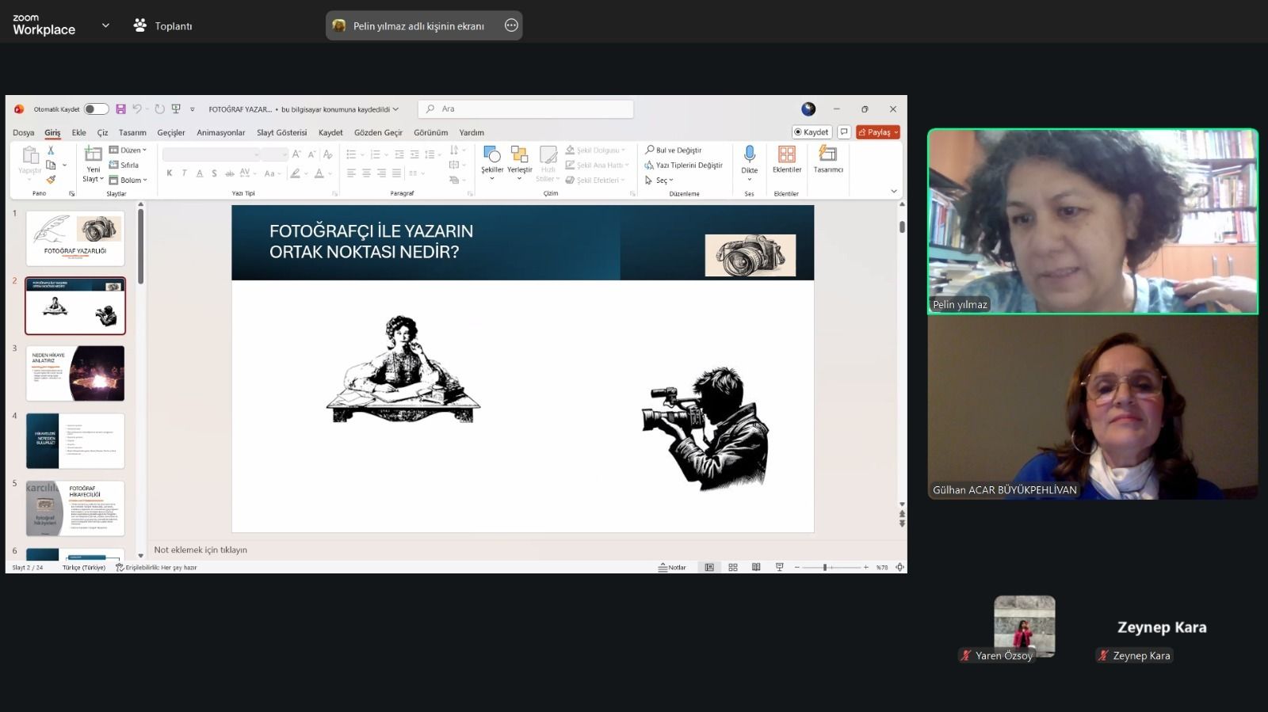The image size is (1268, 712).
Task: Switch to reading view in status bar
Action: [x=756, y=567]
